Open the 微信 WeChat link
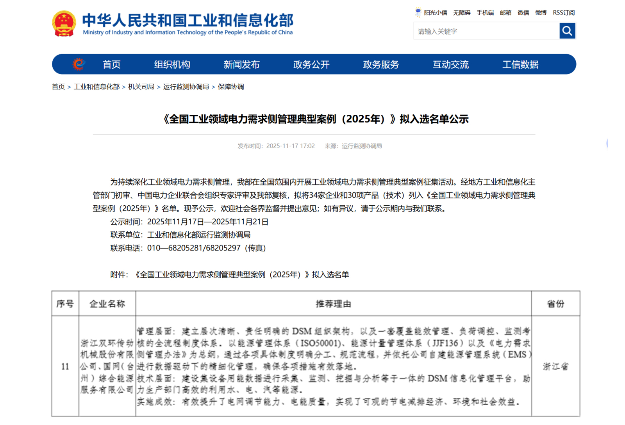The image size is (625, 425). tap(523, 12)
